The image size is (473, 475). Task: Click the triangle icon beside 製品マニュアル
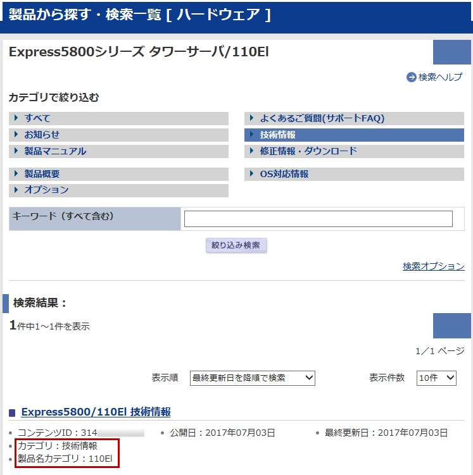pyautogui.click(x=16, y=151)
